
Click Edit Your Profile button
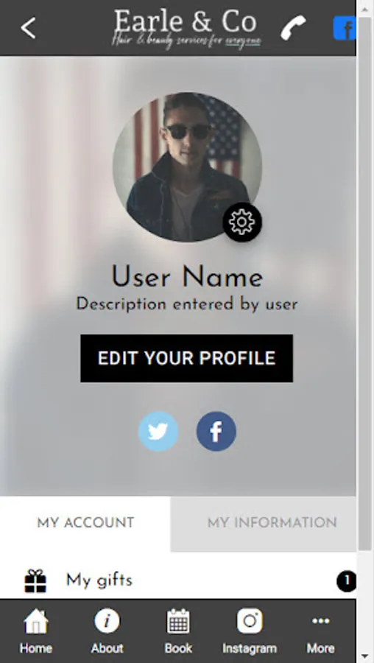(186, 358)
